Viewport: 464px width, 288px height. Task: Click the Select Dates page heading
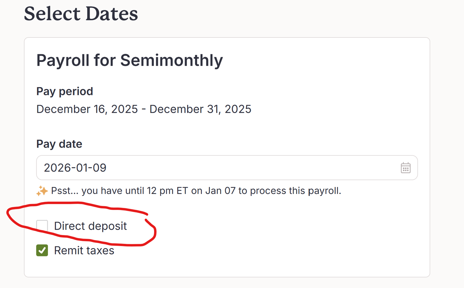[x=81, y=14]
